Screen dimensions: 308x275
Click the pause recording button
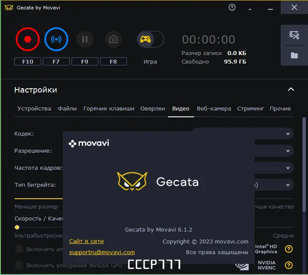84,39
